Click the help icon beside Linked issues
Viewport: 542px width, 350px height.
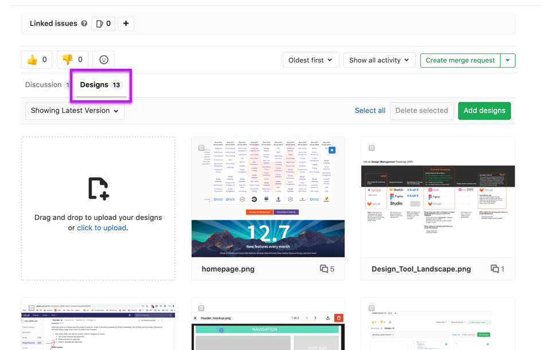tap(84, 23)
